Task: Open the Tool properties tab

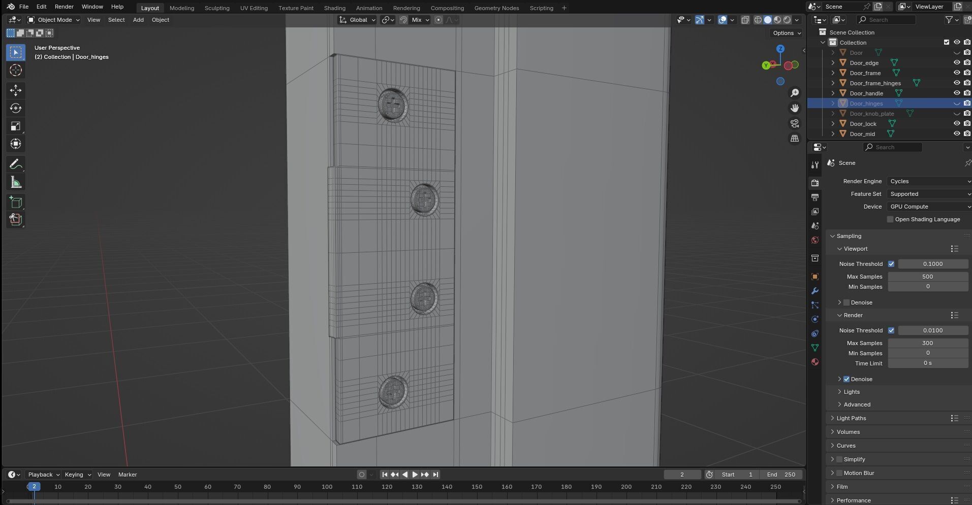Action: click(x=815, y=165)
